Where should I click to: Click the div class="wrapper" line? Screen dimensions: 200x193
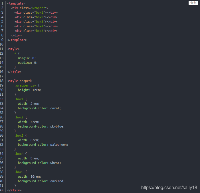(x=30, y=8)
